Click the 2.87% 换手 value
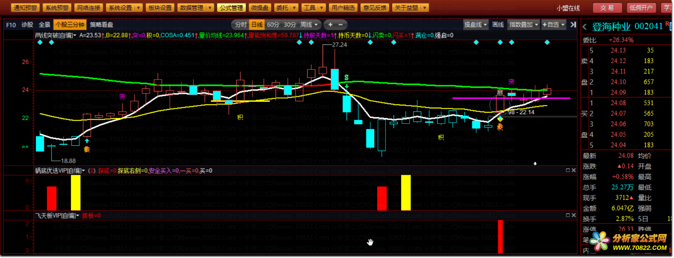Image resolution: width=674 pixels, height=258 pixels. (625, 219)
